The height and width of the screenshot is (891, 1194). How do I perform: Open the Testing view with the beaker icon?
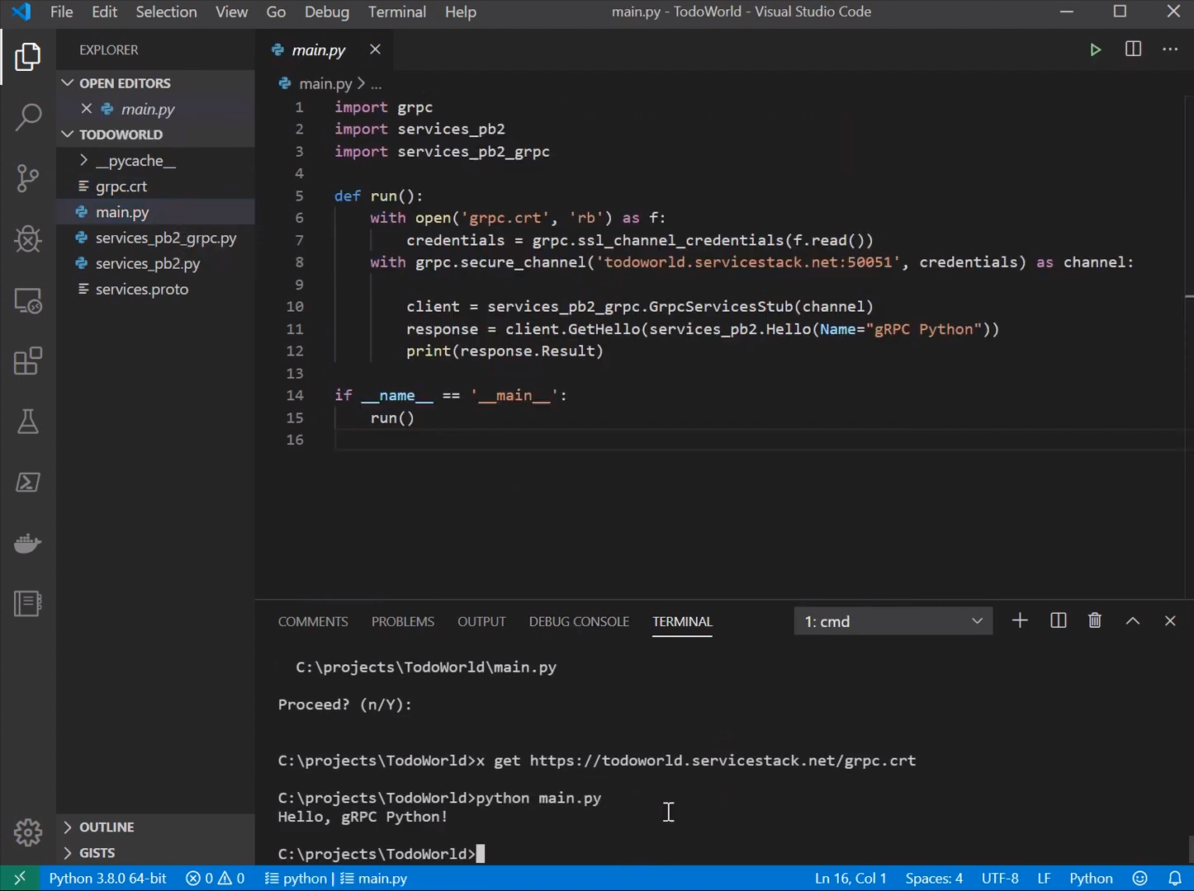pyautogui.click(x=27, y=422)
